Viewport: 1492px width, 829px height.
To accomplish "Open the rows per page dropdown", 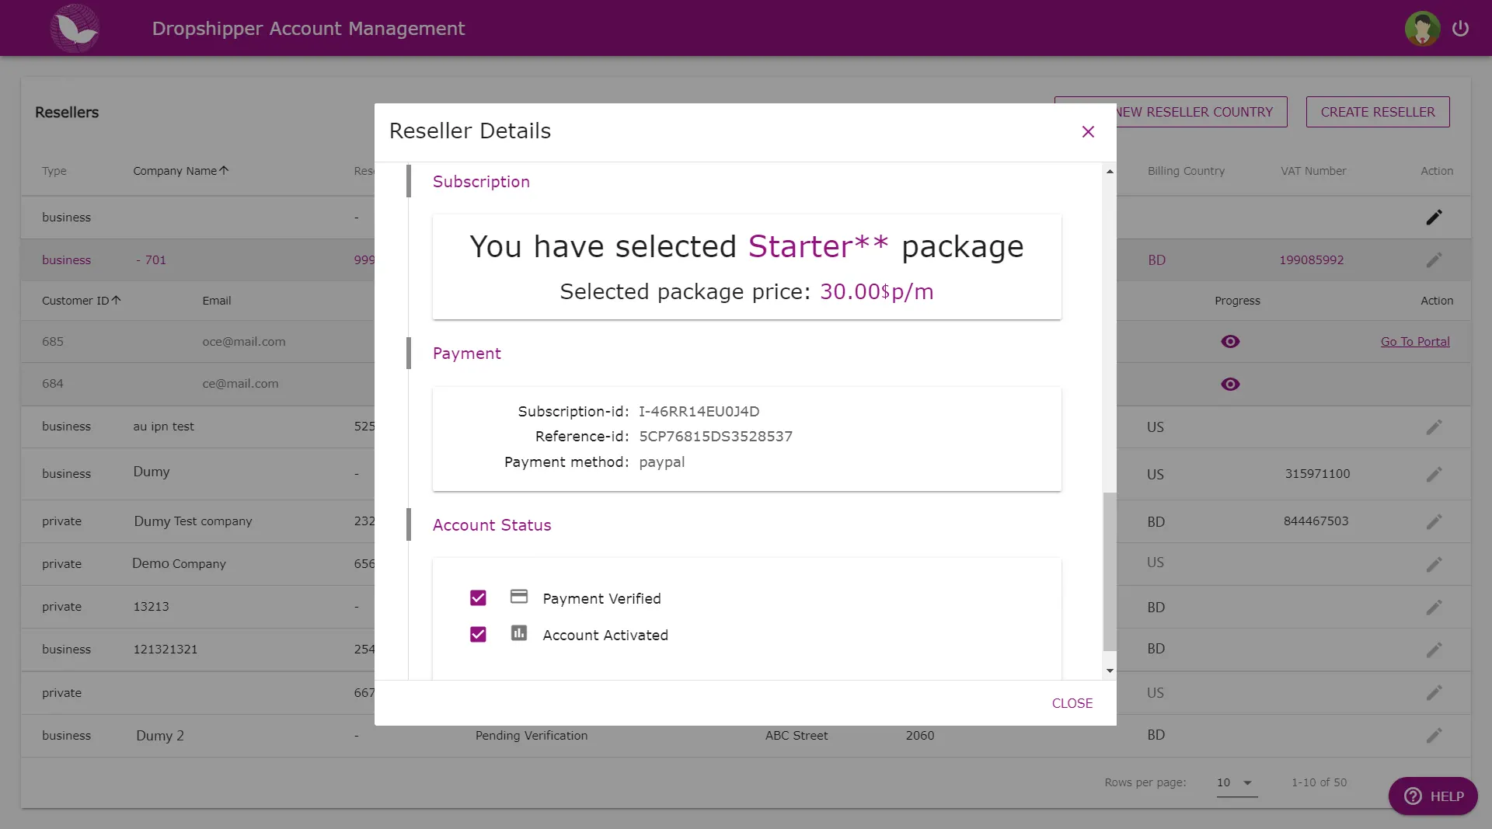I will tap(1236, 783).
